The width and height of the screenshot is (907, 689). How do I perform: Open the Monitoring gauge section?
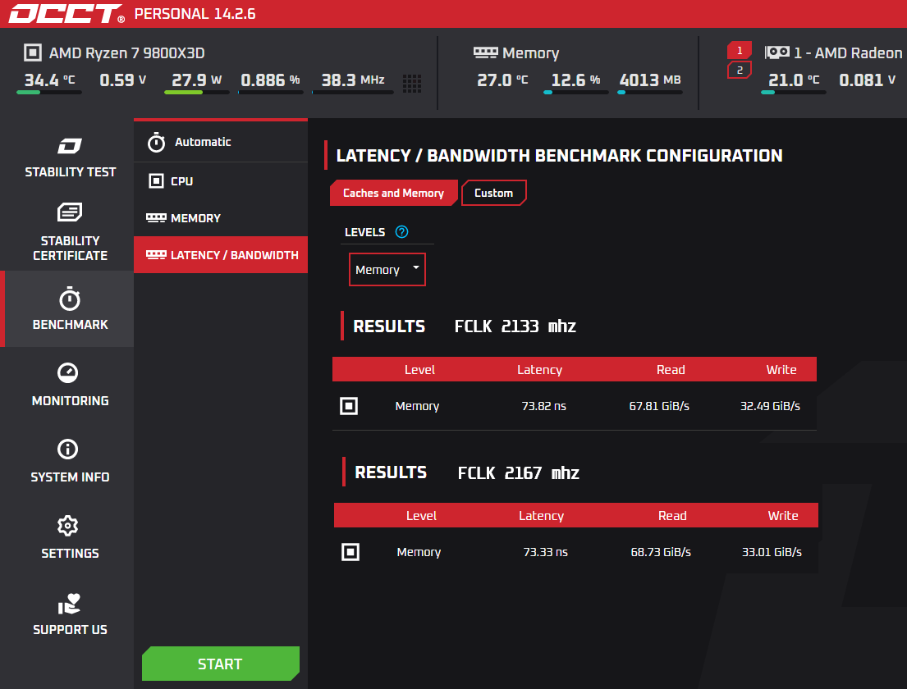point(70,385)
